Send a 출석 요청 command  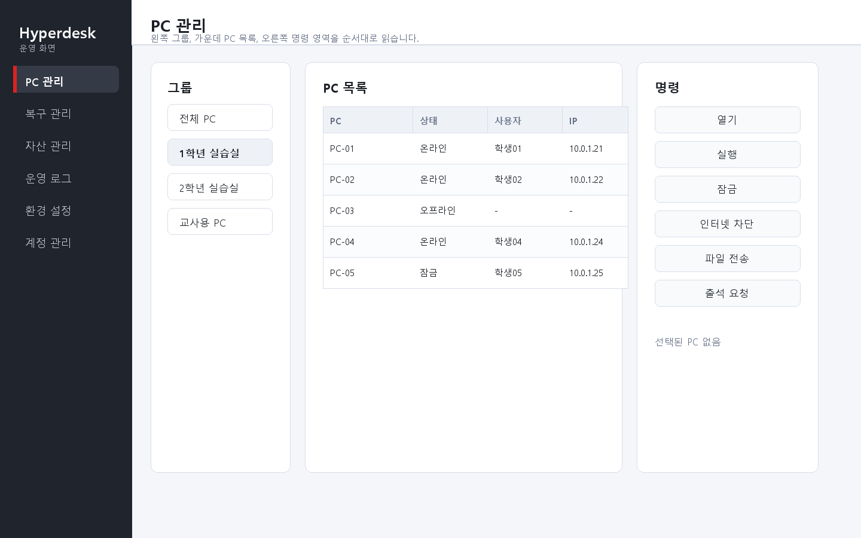pyautogui.click(x=727, y=294)
